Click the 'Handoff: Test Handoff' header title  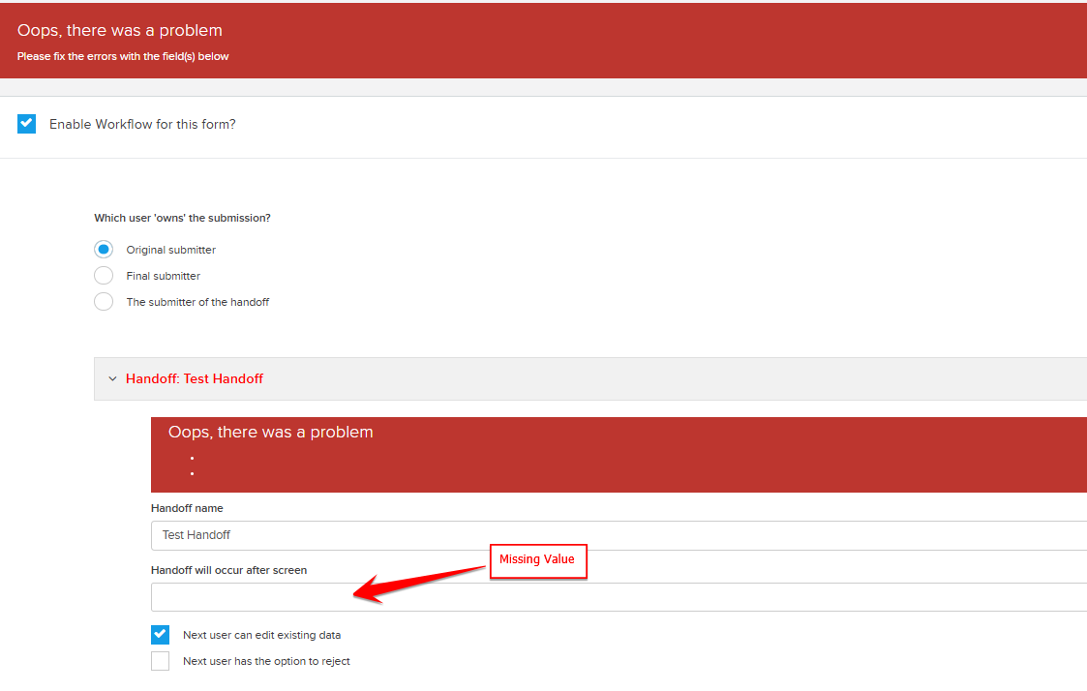(195, 379)
